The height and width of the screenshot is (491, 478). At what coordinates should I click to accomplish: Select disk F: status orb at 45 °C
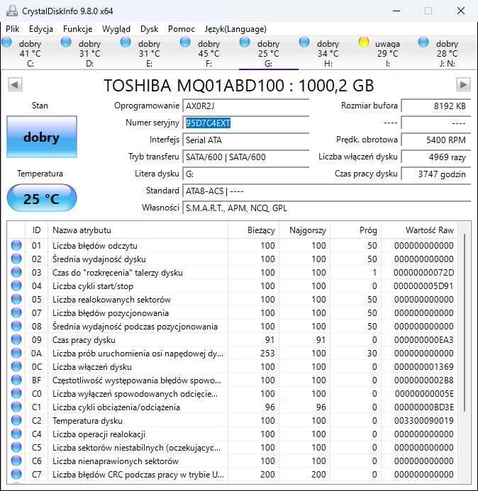[x=185, y=42]
